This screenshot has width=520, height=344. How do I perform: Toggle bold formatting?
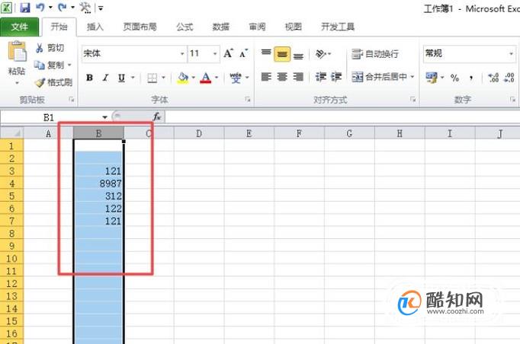(x=89, y=78)
